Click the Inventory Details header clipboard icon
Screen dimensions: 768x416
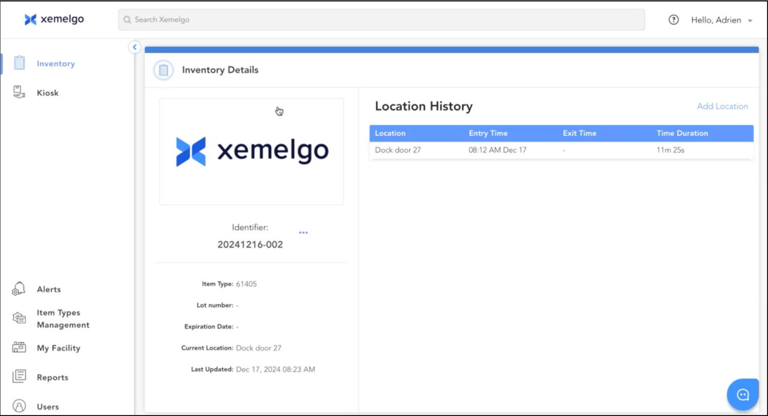(x=163, y=70)
